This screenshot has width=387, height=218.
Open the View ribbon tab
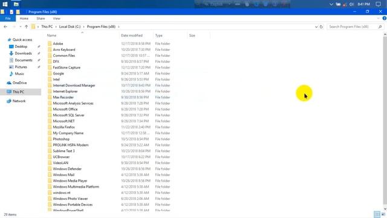[x=56, y=19]
